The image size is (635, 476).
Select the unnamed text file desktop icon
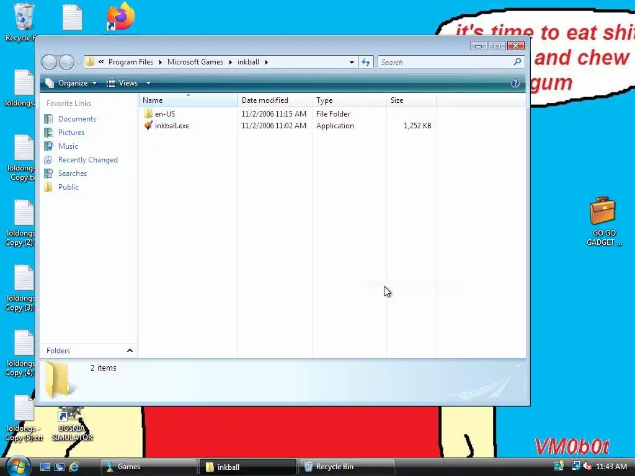[x=73, y=17]
